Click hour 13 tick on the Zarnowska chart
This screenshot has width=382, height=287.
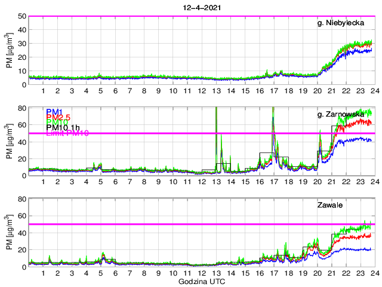pos(216,182)
